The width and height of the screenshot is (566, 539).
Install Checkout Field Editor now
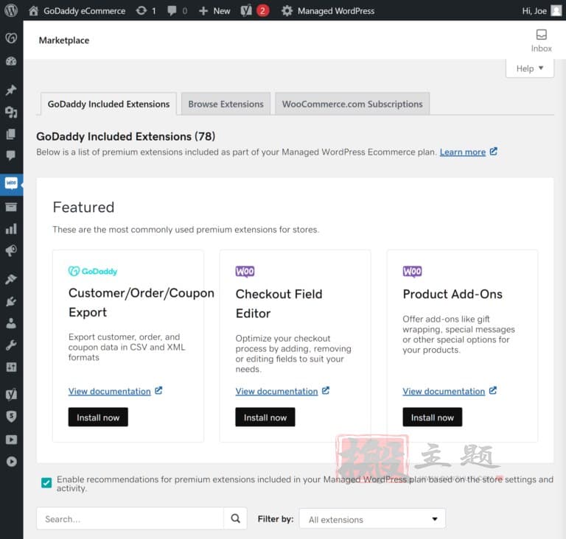coord(265,418)
